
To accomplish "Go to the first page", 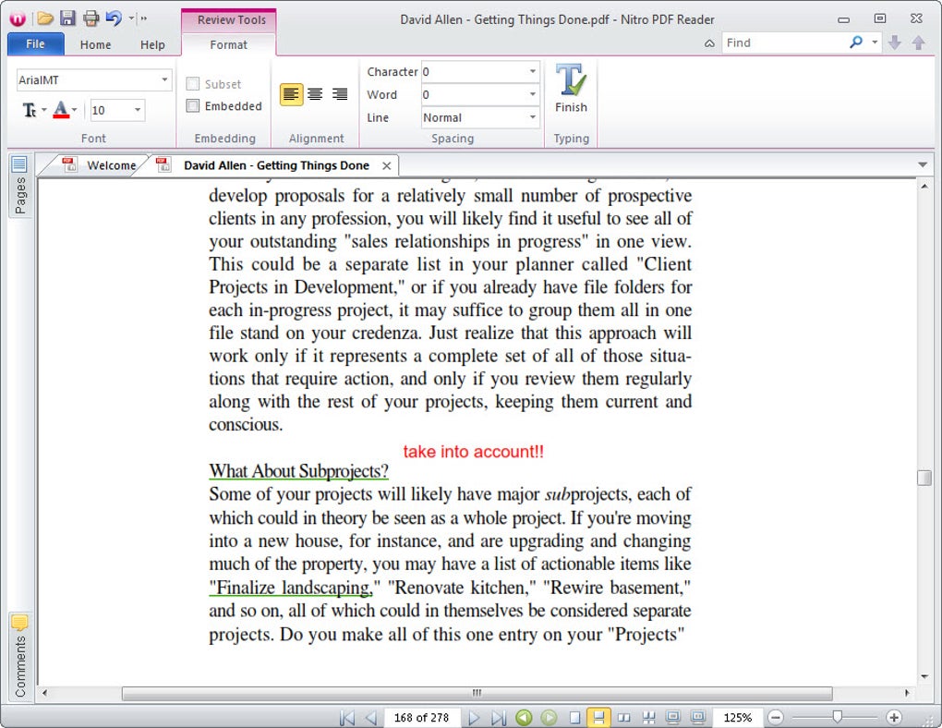I will pos(347,718).
